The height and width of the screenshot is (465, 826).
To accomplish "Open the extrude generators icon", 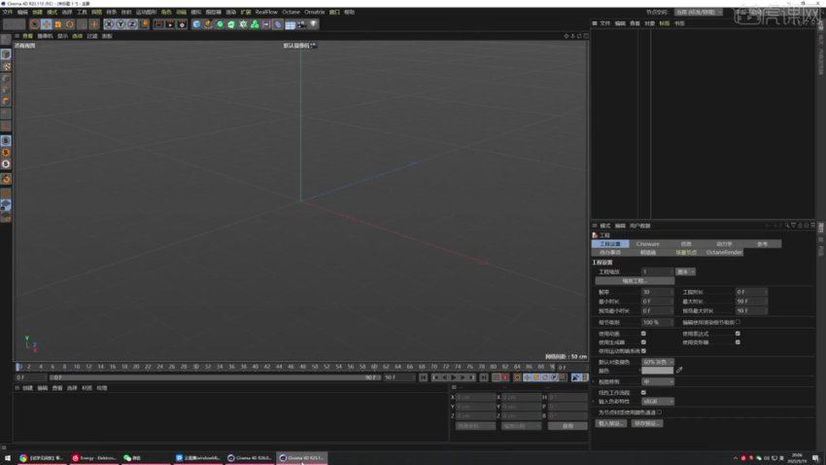I will coord(231,24).
